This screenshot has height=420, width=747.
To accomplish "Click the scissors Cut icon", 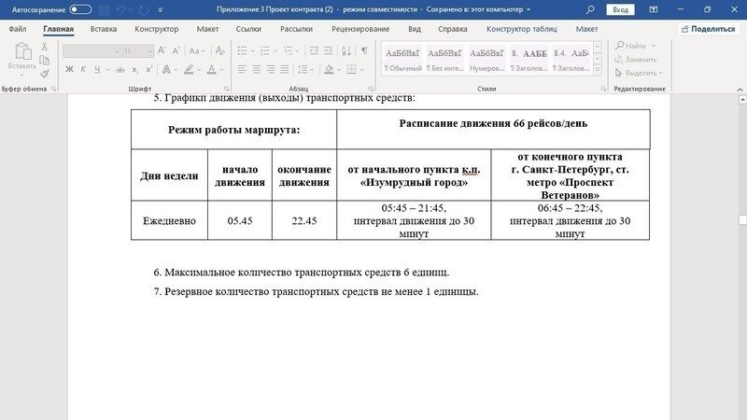I will click(x=45, y=47).
